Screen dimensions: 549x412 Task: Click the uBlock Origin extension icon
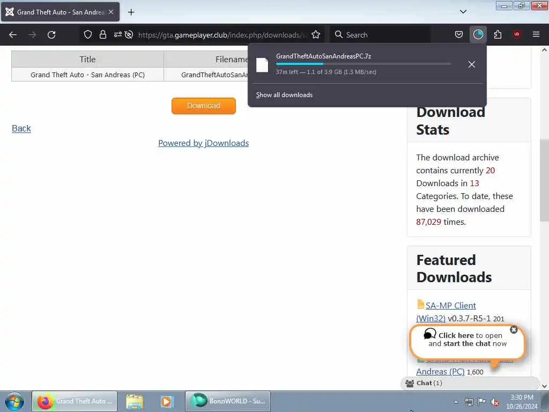click(x=517, y=34)
